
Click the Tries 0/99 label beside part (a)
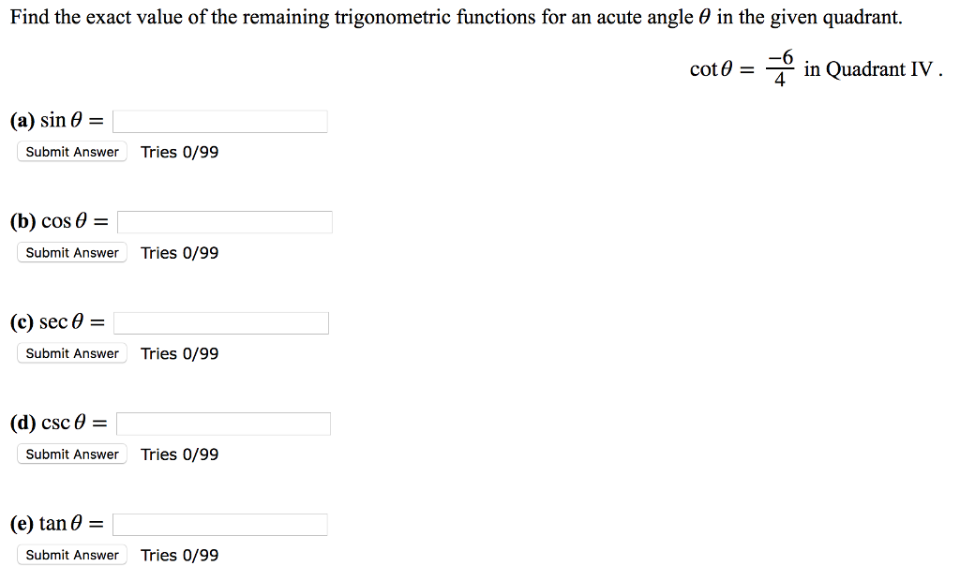tap(179, 151)
